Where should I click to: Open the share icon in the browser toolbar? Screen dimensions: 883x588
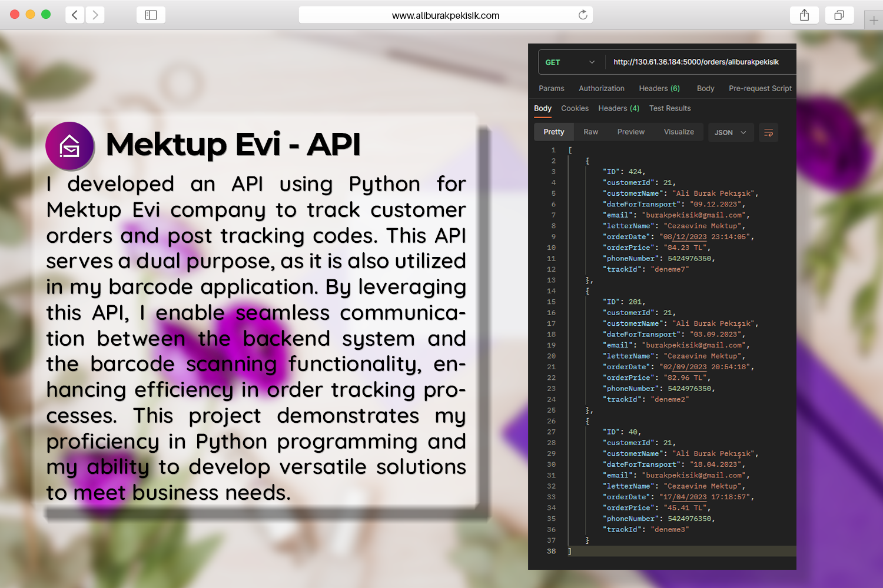click(x=805, y=15)
